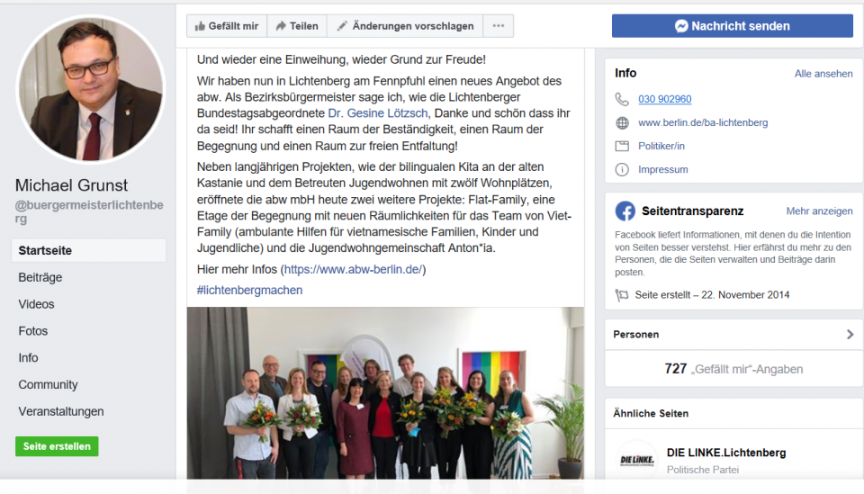Click the three-dots more options button
864x494 pixels.
click(498, 26)
